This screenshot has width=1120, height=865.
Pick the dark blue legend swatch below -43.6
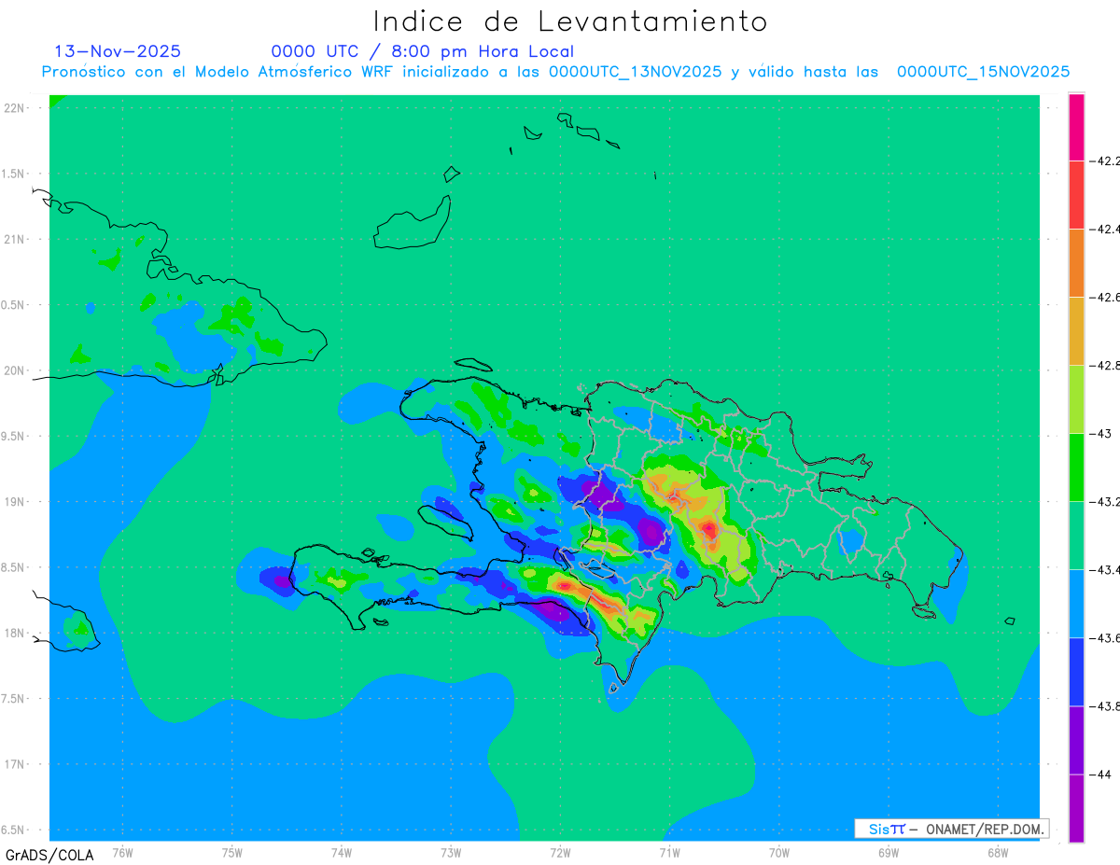point(1076,671)
